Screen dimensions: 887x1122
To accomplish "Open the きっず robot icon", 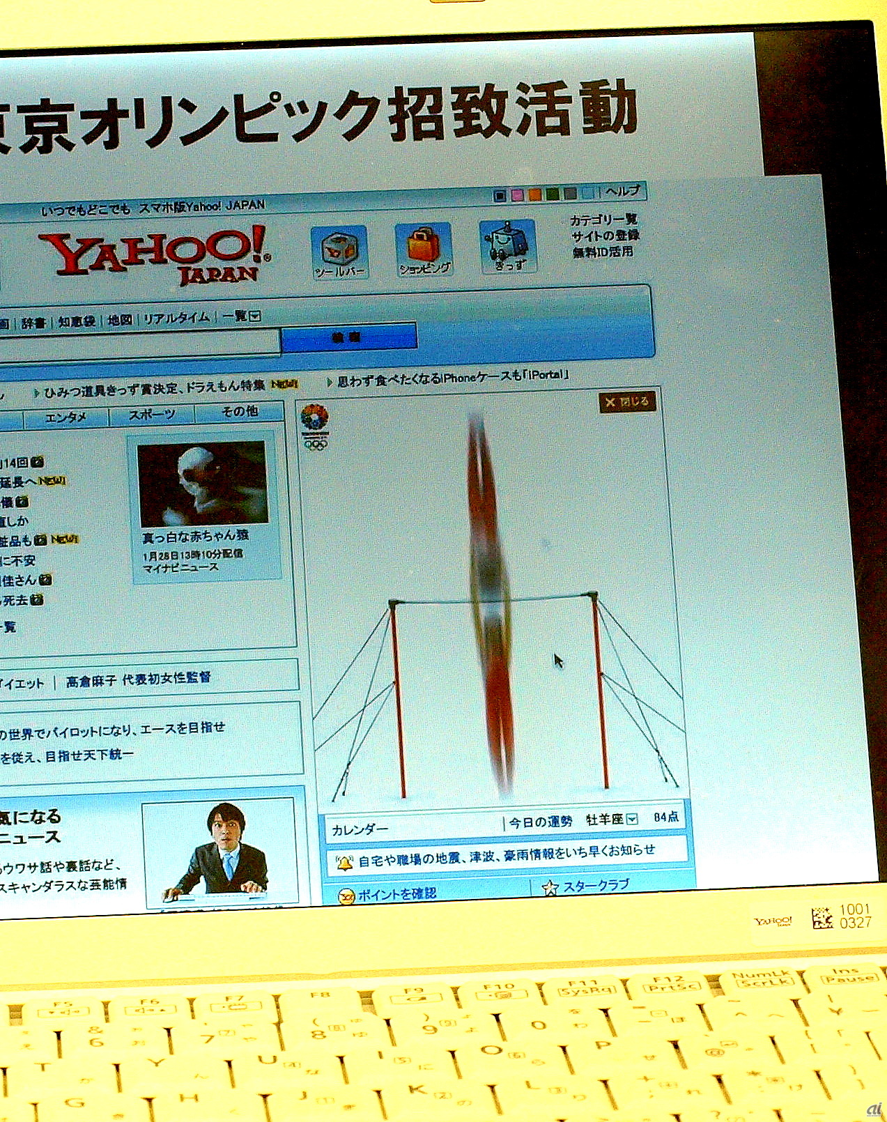I will (509, 246).
